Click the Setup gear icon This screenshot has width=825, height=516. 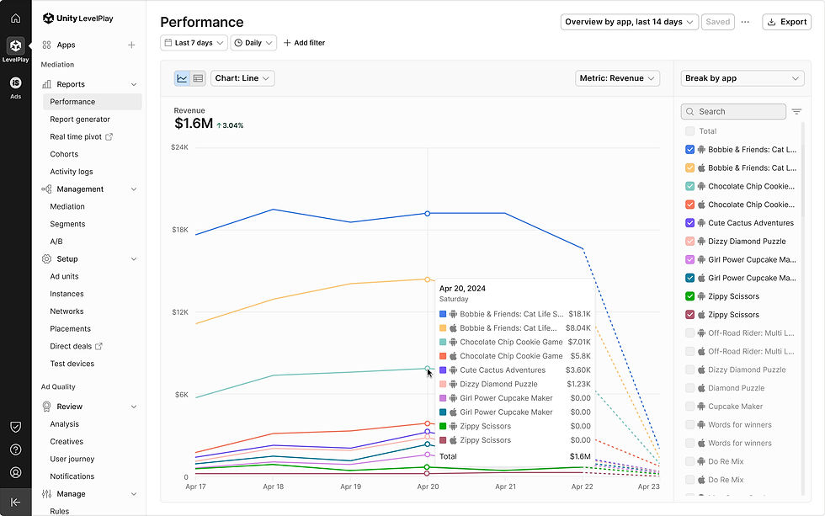click(x=47, y=259)
